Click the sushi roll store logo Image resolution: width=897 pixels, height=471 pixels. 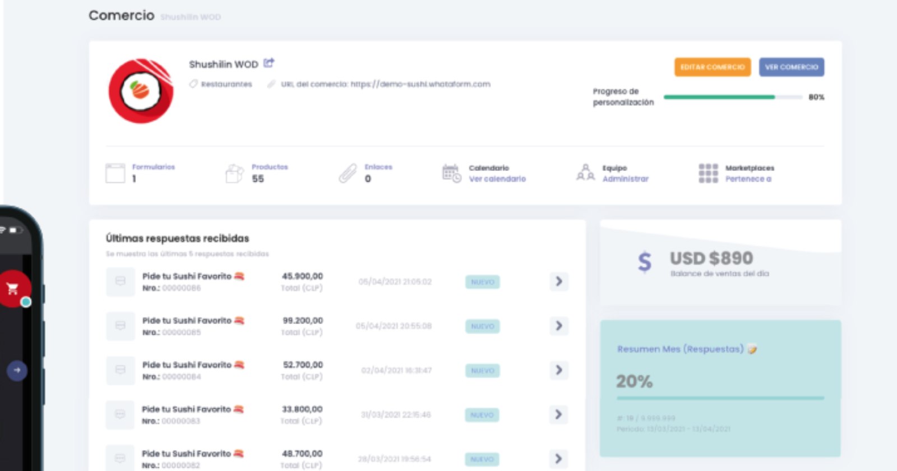(141, 91)
